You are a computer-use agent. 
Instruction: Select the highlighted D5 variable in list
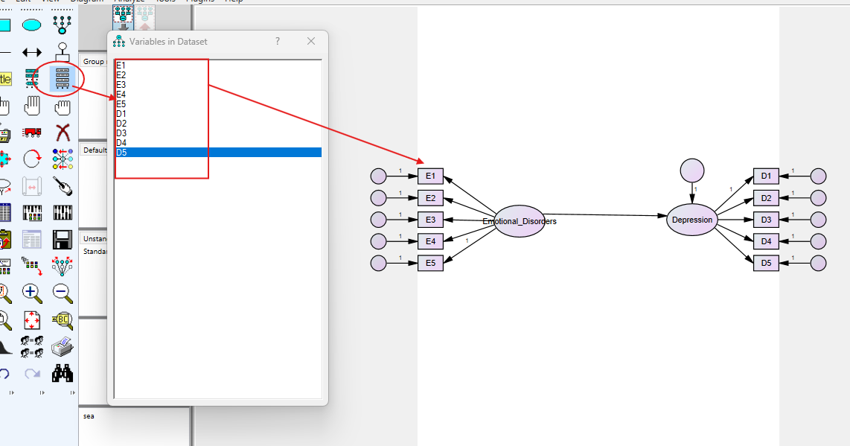217,153
